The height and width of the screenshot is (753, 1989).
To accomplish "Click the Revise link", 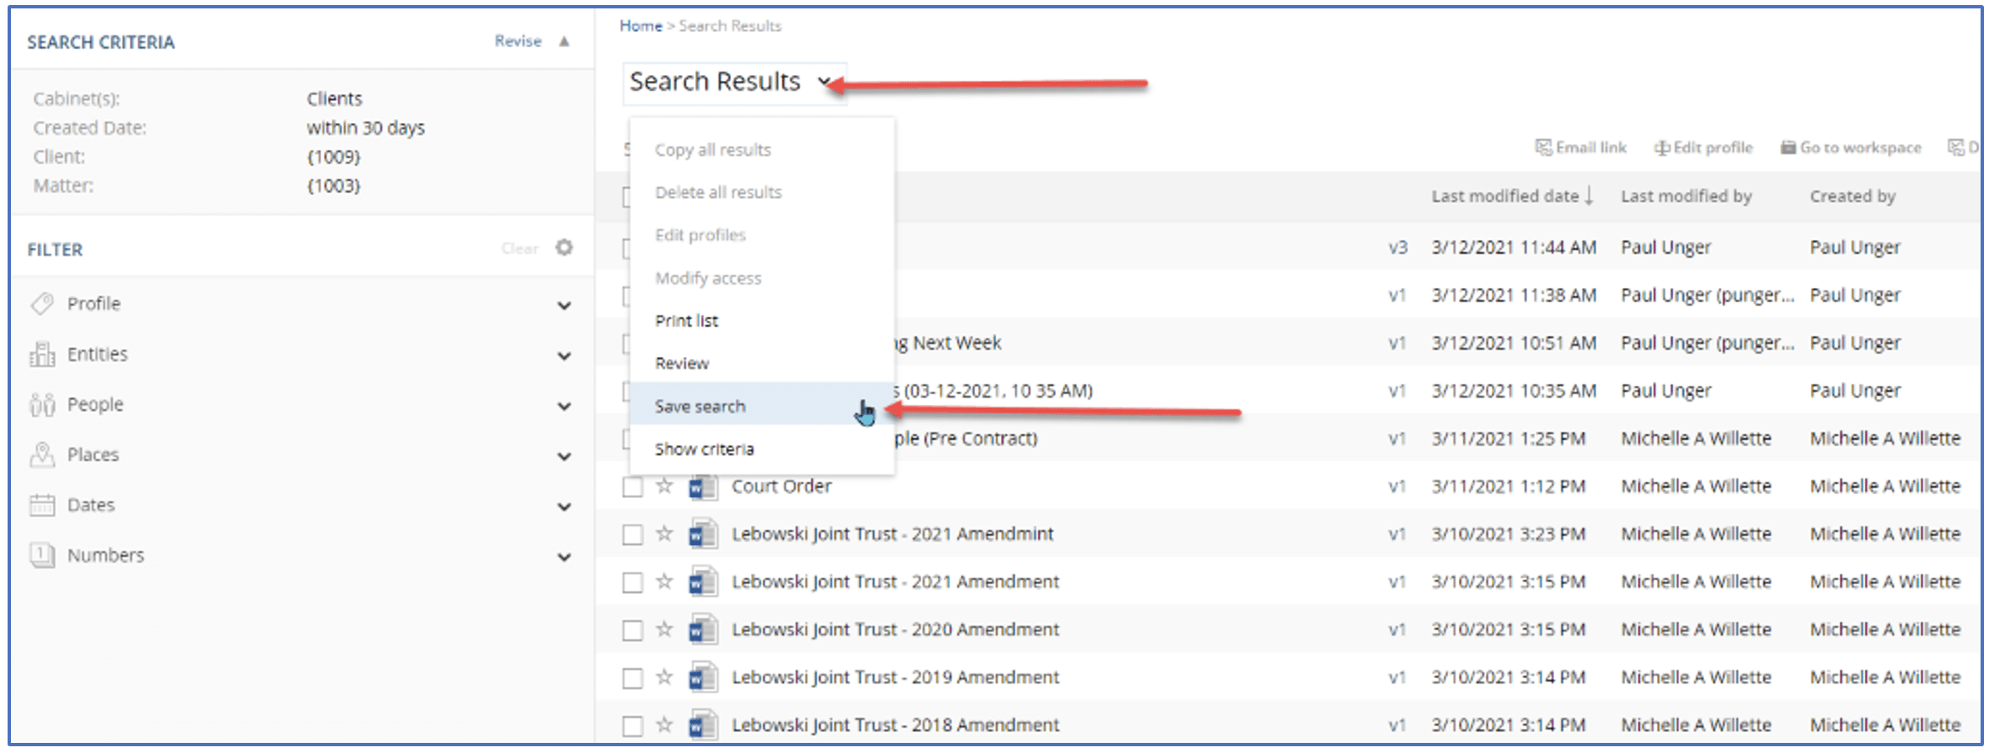I will click(517, 41).
